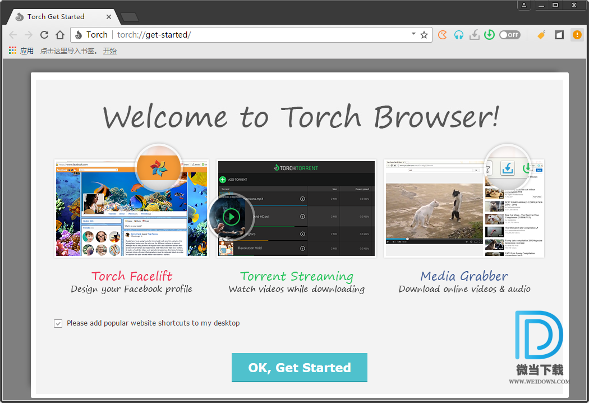This screenshot has width=589, height=403.
Task: Click the magnified download icon over Media Grabber
Action: (508, 168)
